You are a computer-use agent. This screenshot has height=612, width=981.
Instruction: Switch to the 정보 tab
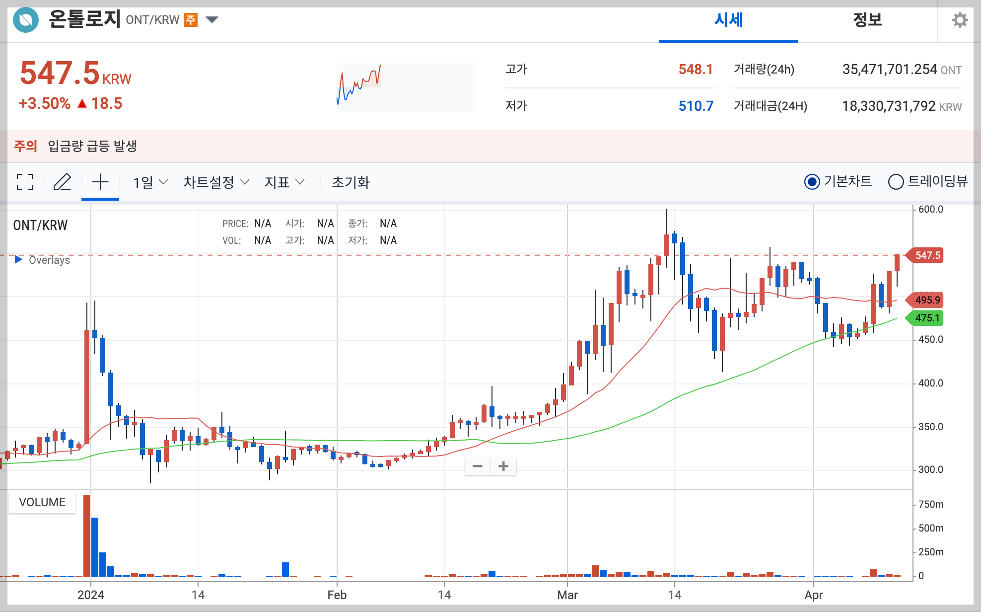(x=867, y=20)
